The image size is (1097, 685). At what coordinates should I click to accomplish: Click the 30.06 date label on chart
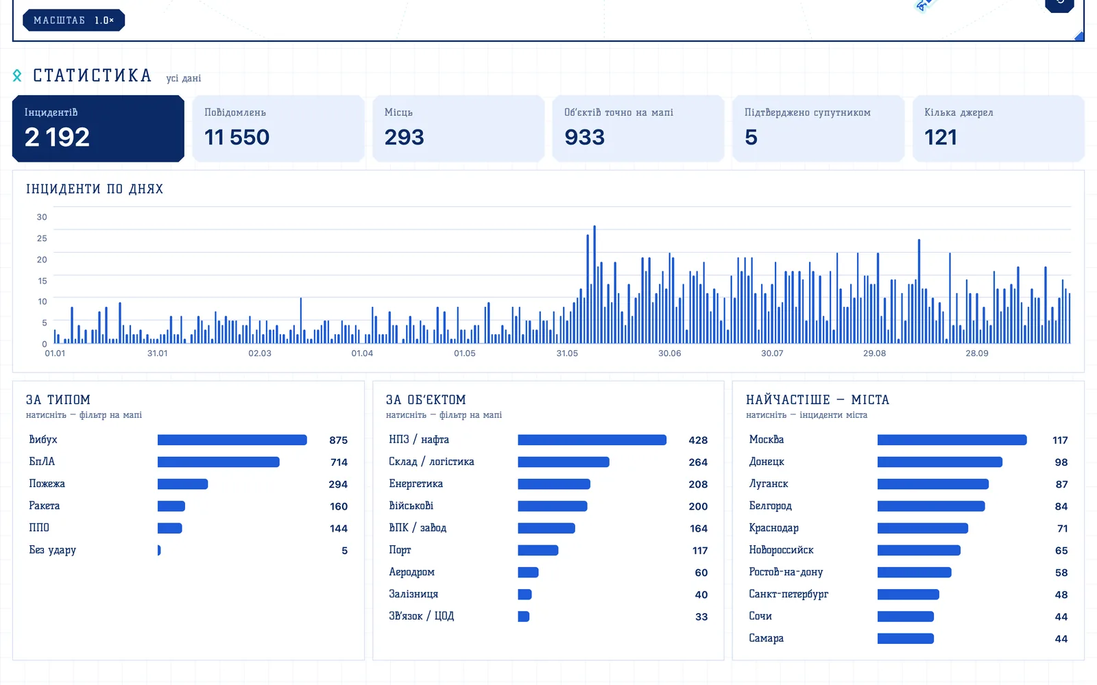670,353
